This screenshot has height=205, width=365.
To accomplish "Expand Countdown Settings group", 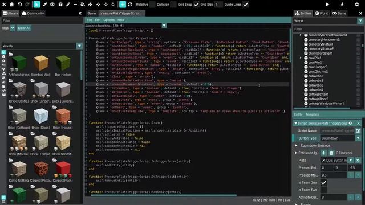I will click(x=296, y=146).
